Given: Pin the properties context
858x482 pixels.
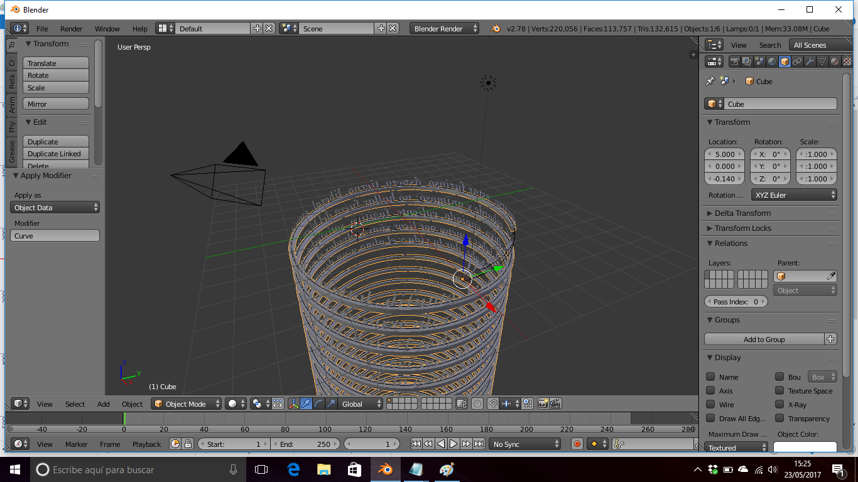Looking at the screenshot, I should tap(710, 81).
